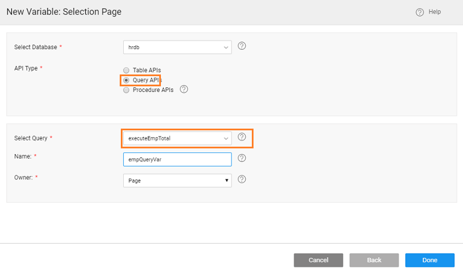Click the Select Query label text
The width and height of the screenshot is (463, 277).
[31, 138]
